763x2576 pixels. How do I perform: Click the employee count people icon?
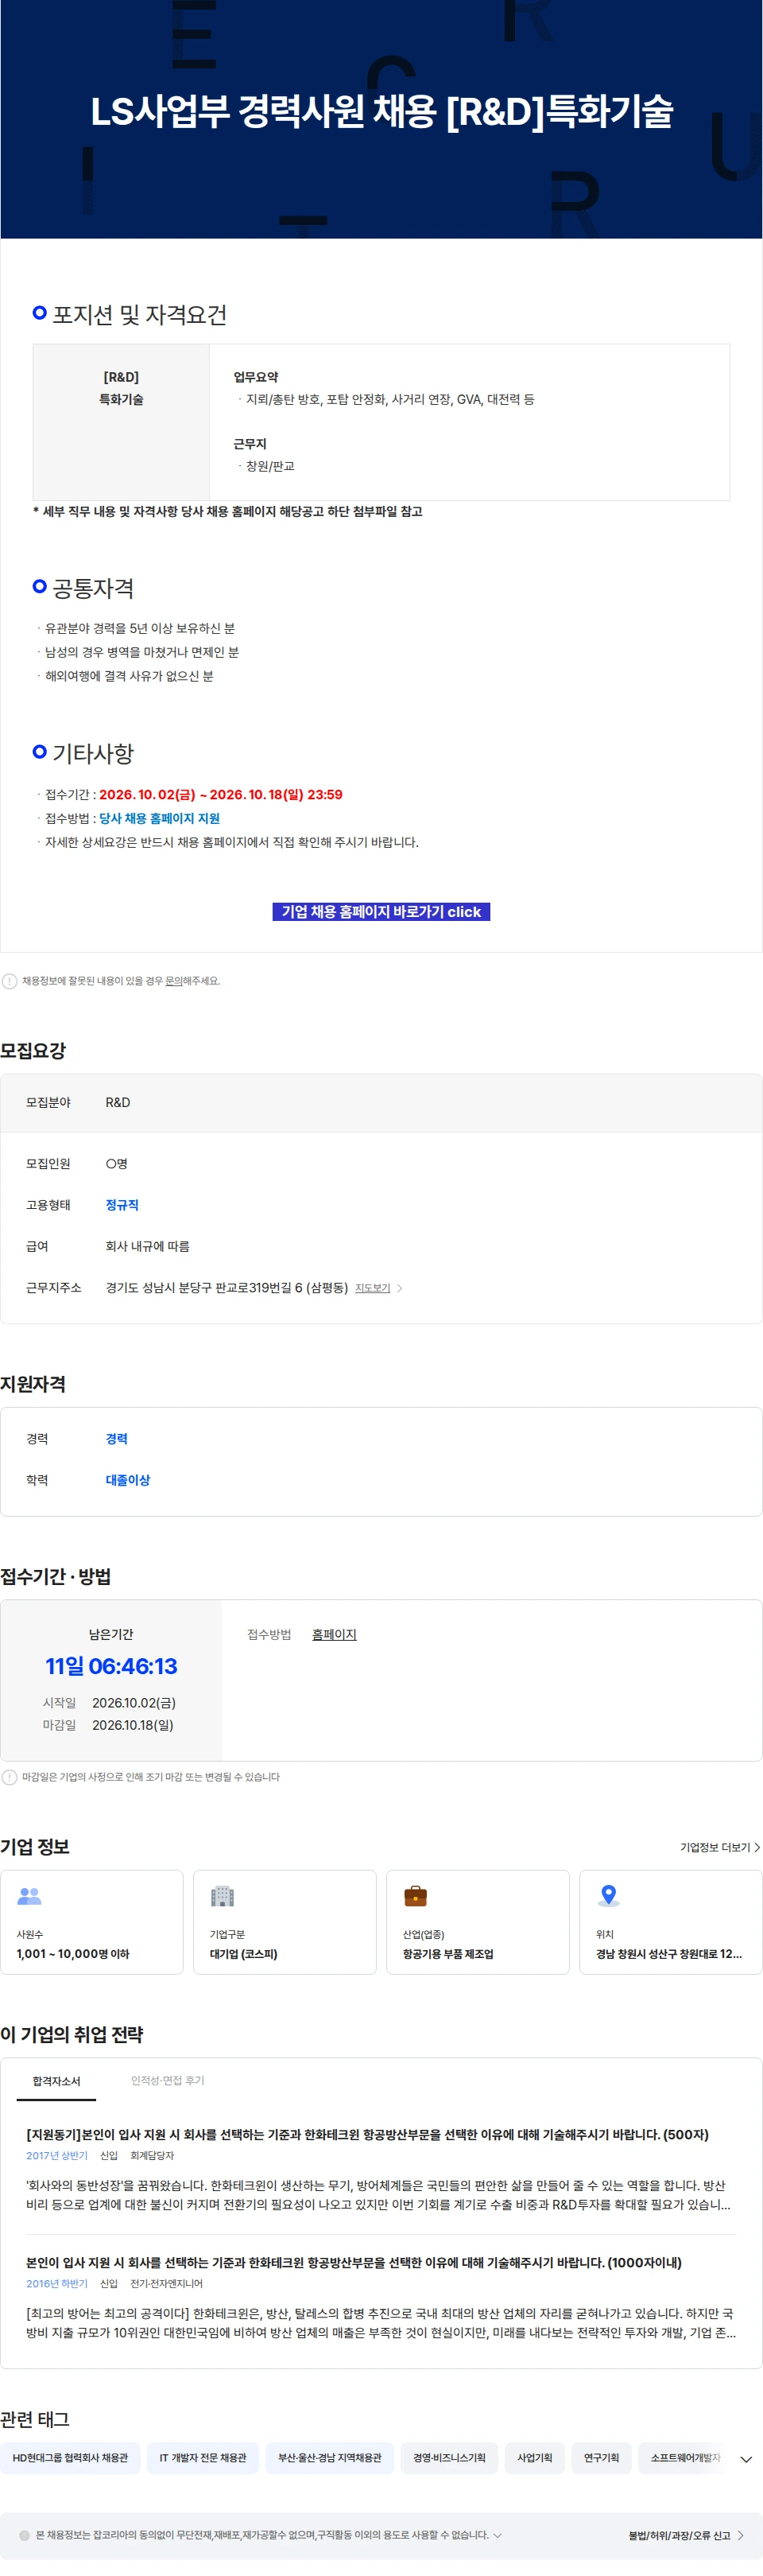click(30, 1895)
